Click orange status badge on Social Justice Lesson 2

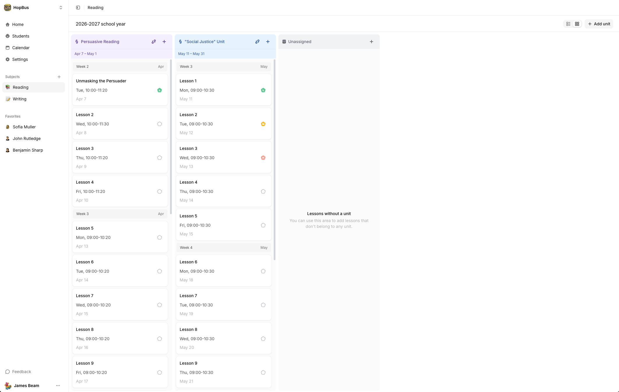pos(263,124)
